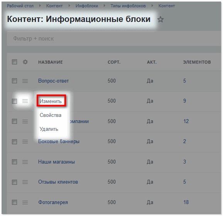Open element count 5 for Вопрос-ответ
This screenshot has width=223, height=216.
pos(184,81)
